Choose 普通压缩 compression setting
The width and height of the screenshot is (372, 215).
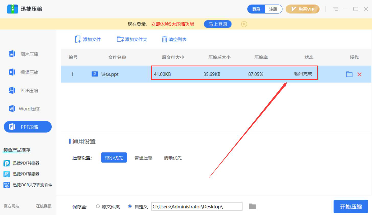(x=143, y=158)
